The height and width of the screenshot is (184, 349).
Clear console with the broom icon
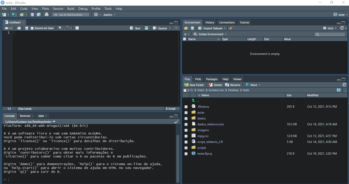176,121
